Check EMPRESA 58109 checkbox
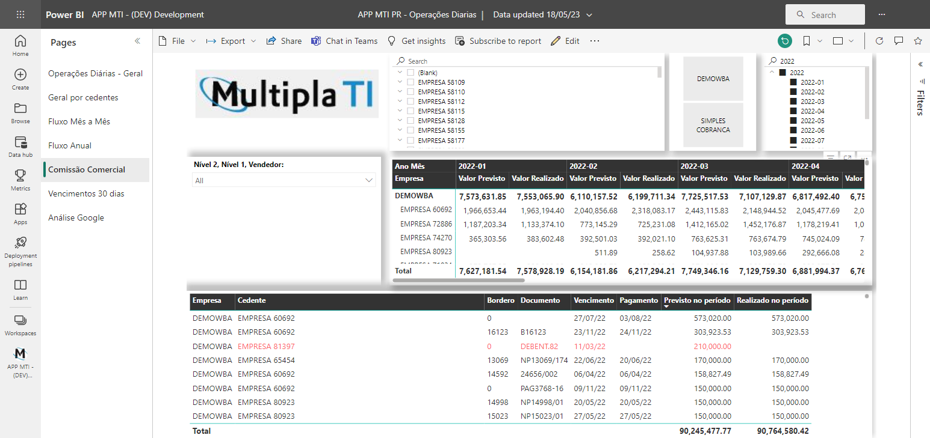930x438 pixels. pyautogui.click(x=411, y=82)
